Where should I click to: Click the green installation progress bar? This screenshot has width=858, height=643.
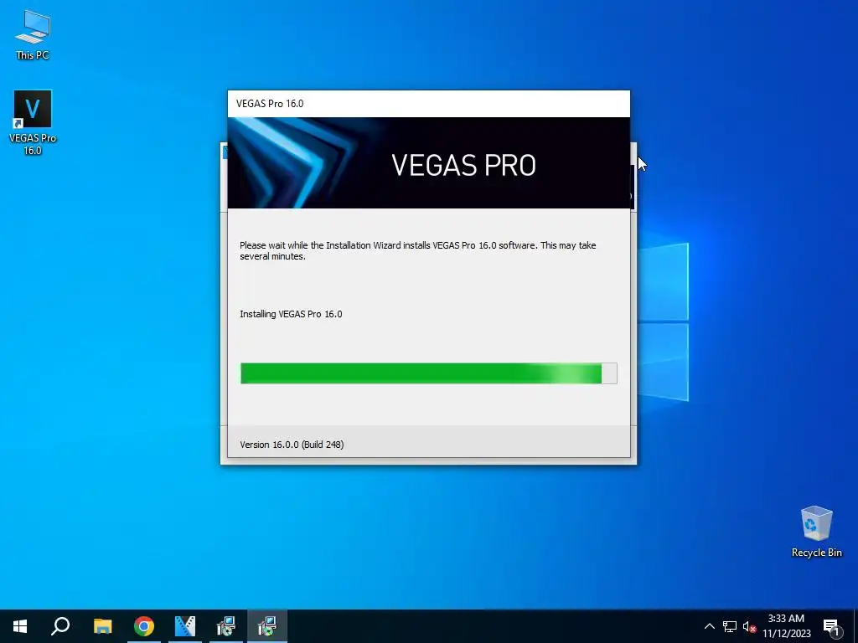428,373
